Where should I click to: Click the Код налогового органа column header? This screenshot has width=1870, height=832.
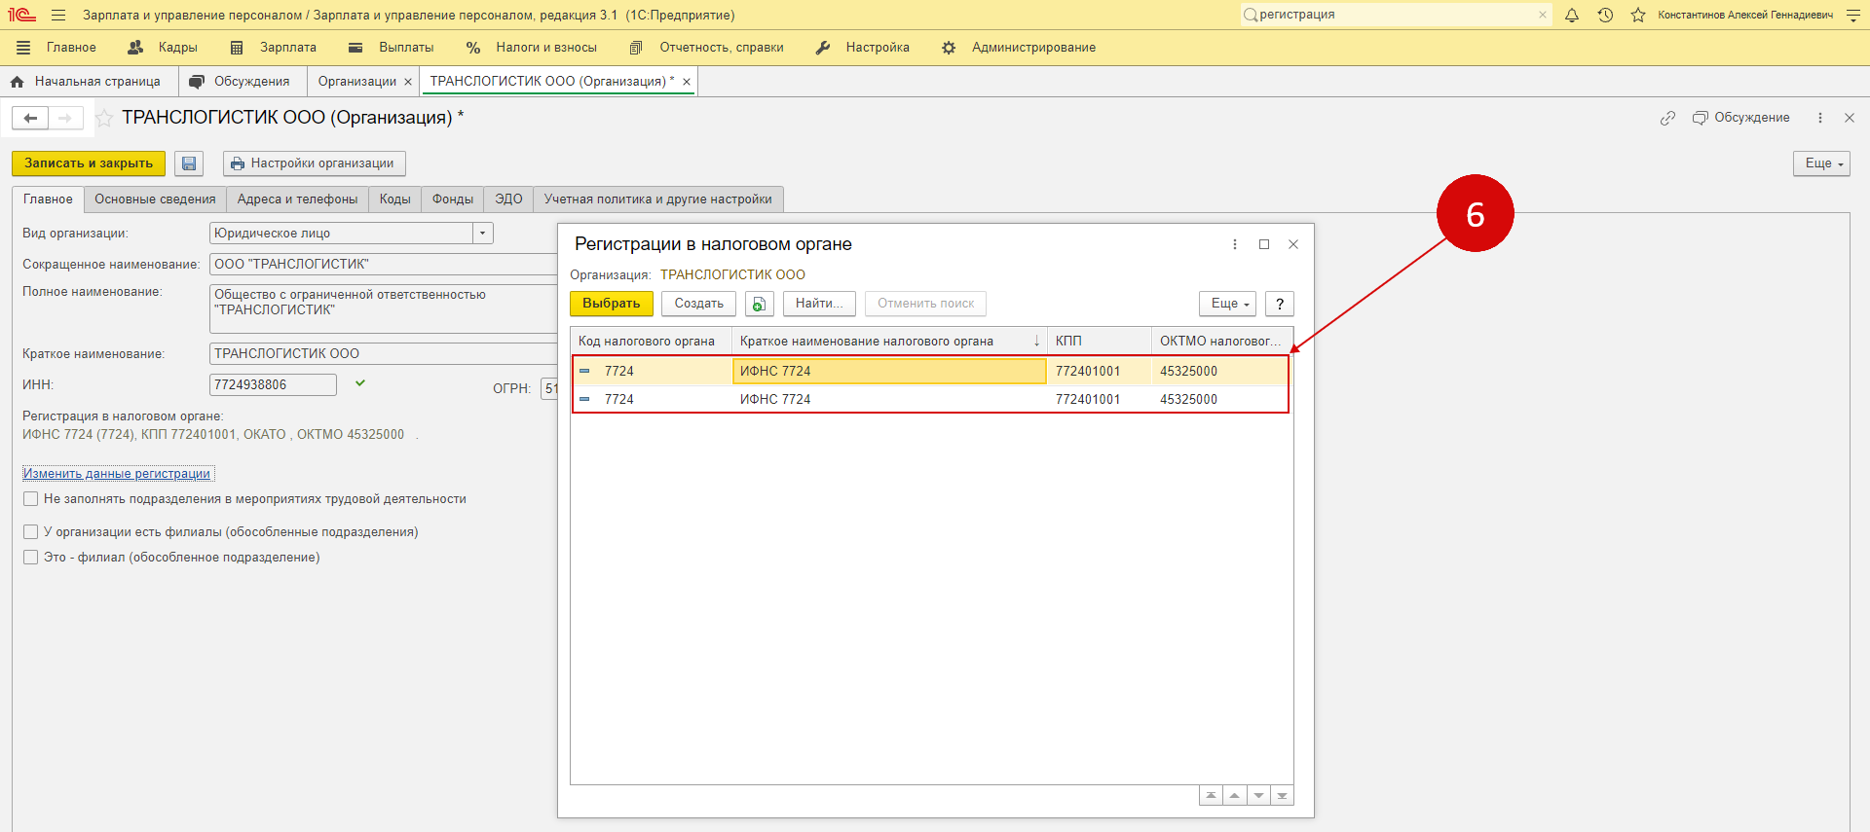651,341
